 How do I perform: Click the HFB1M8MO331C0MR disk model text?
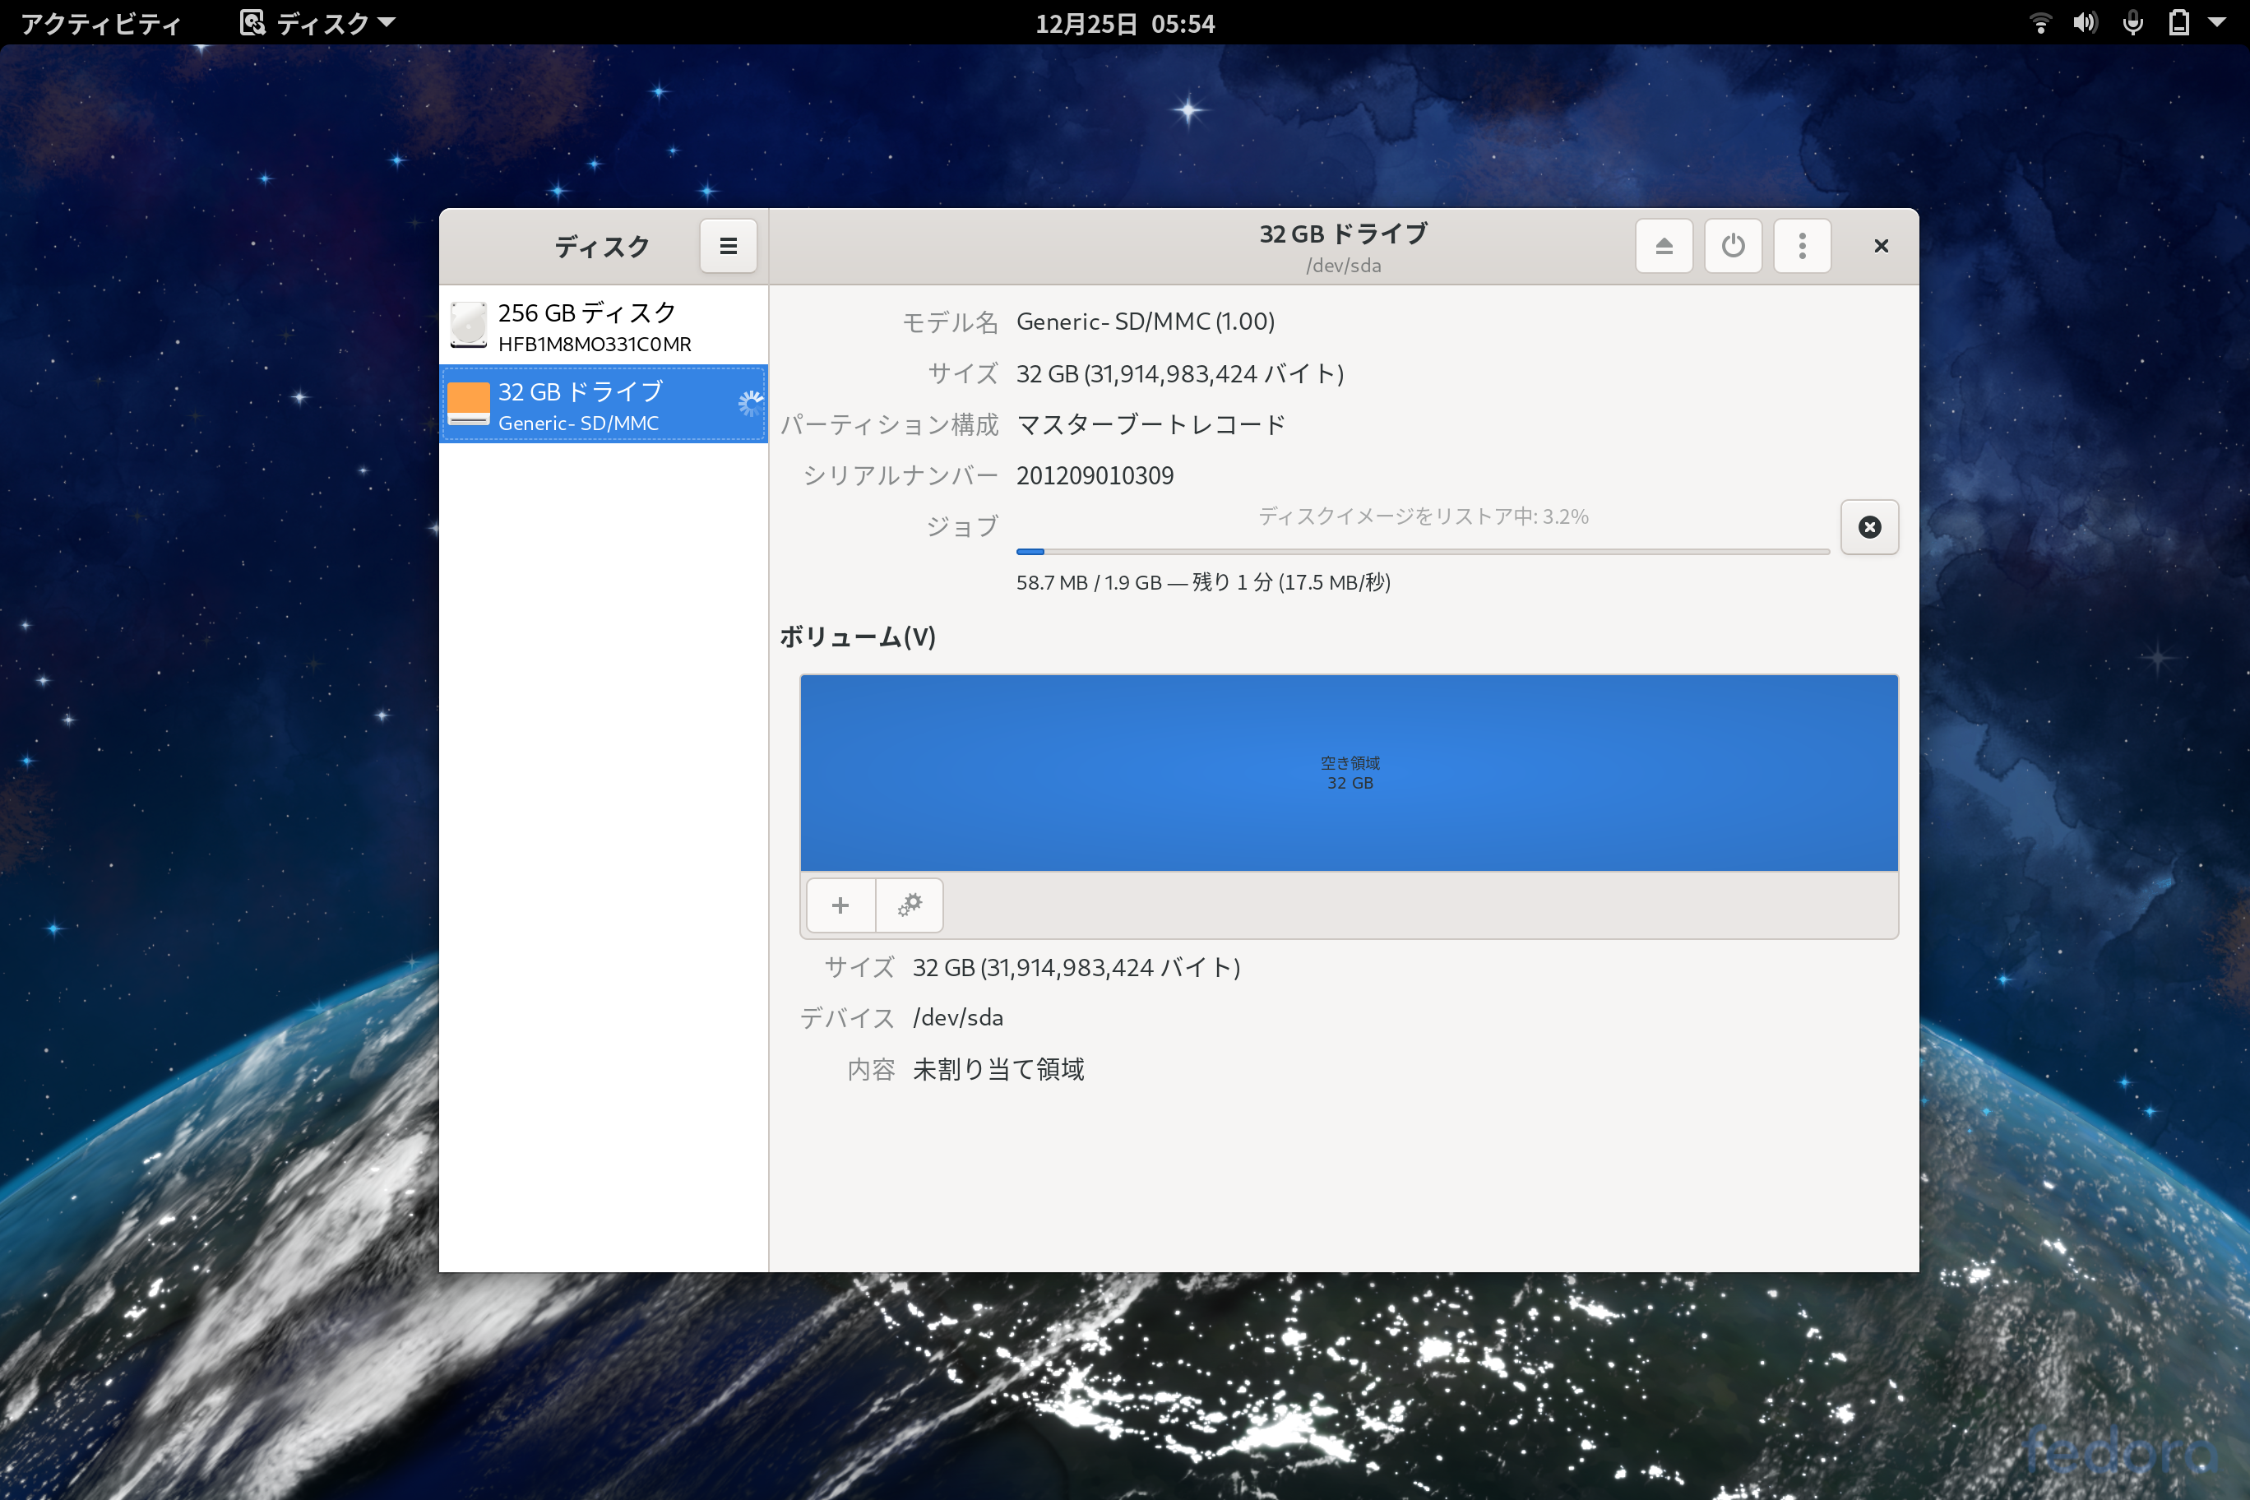594,344
